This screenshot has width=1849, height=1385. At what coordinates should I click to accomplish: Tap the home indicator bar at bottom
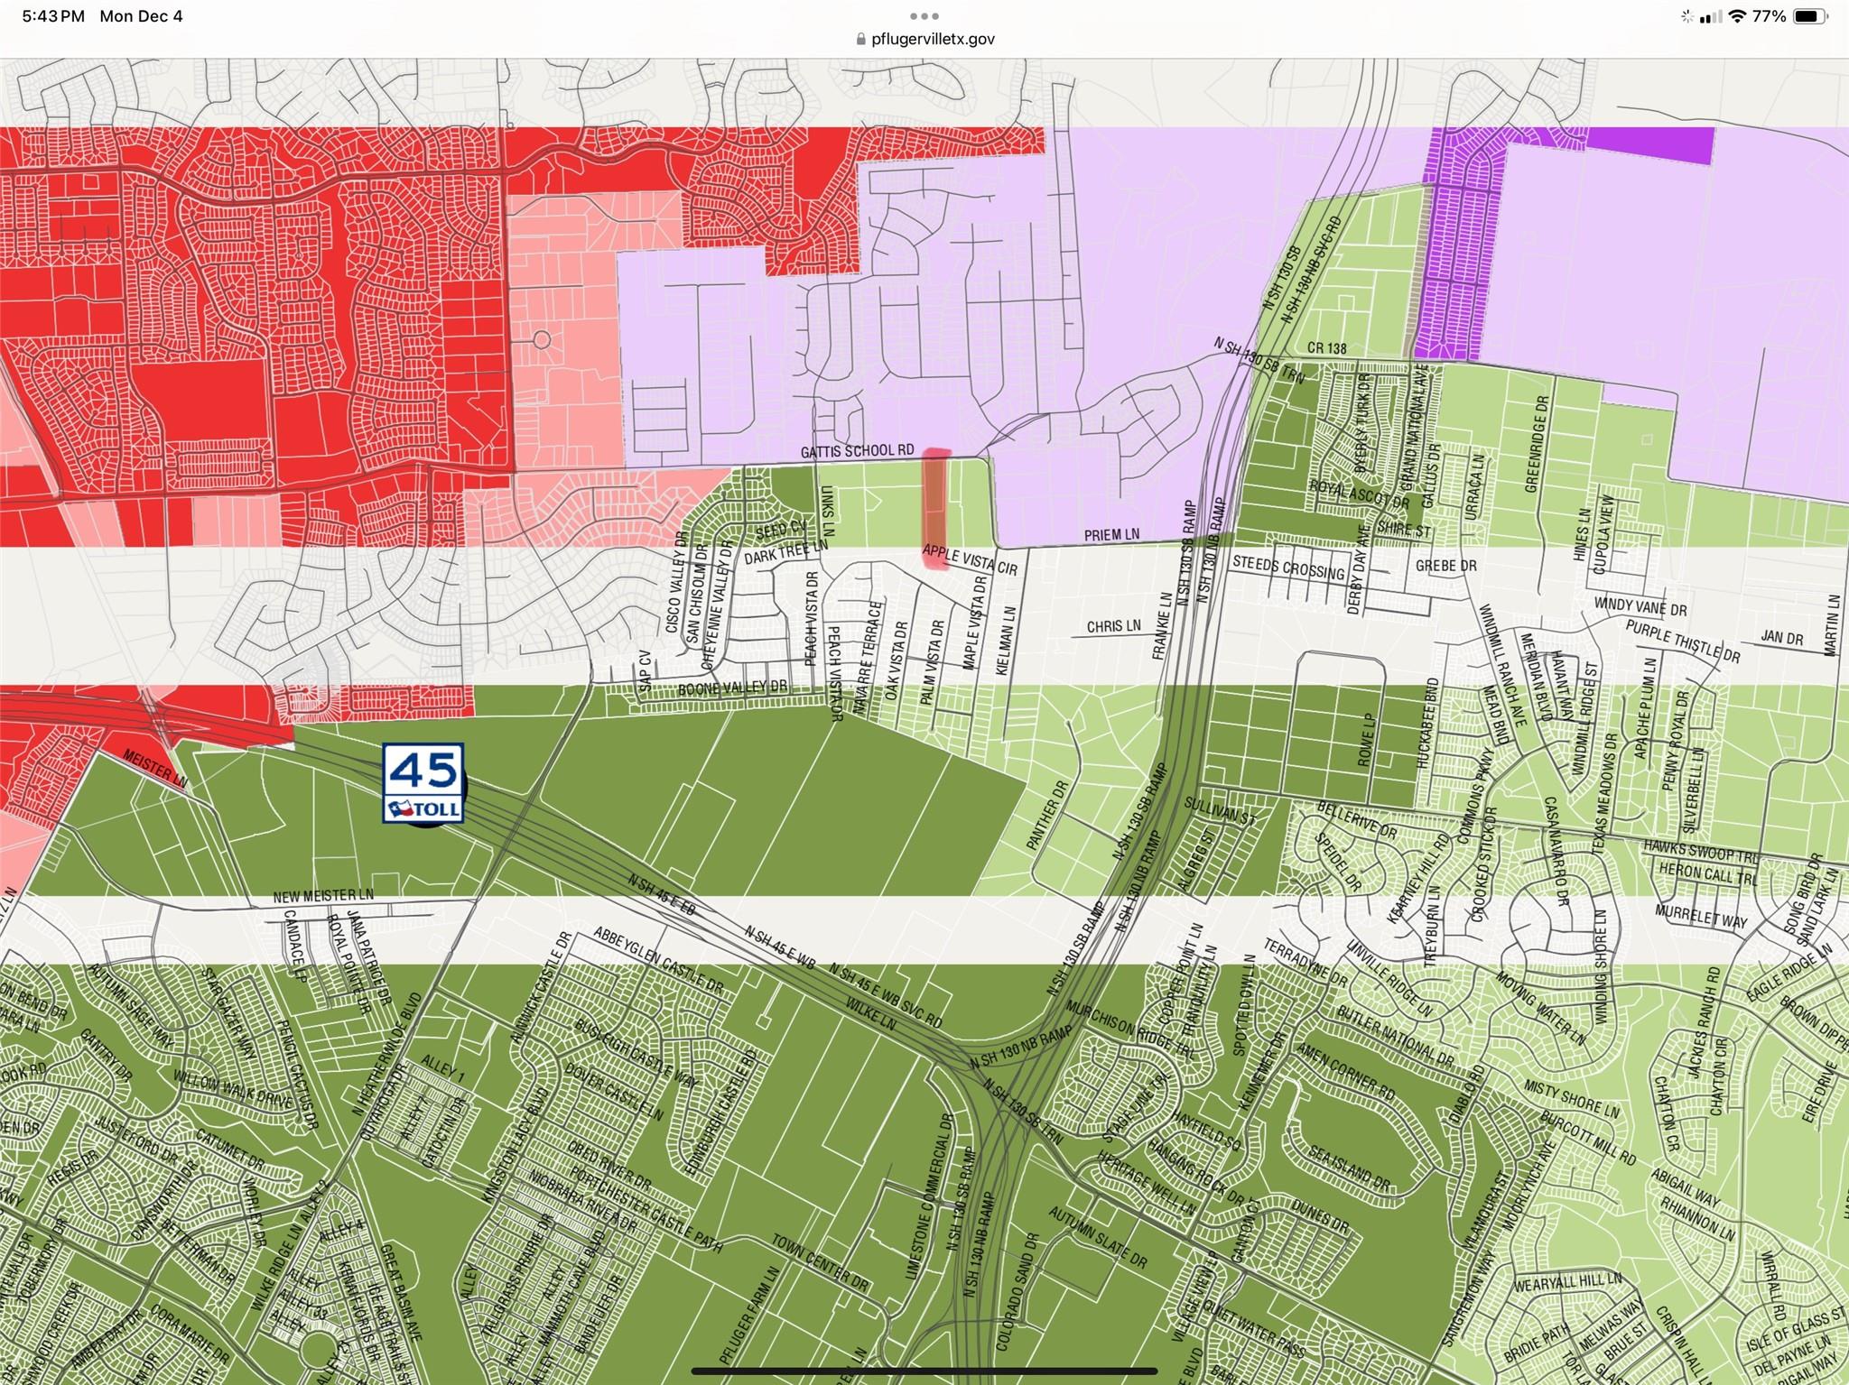[924, 1372]
